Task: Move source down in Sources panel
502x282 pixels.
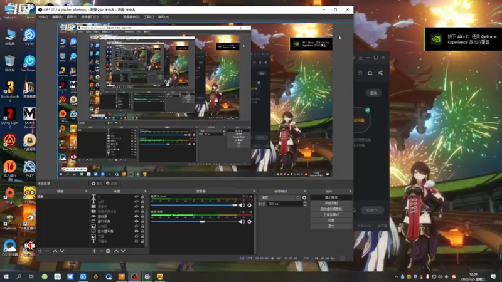Action: click(123, 251)
